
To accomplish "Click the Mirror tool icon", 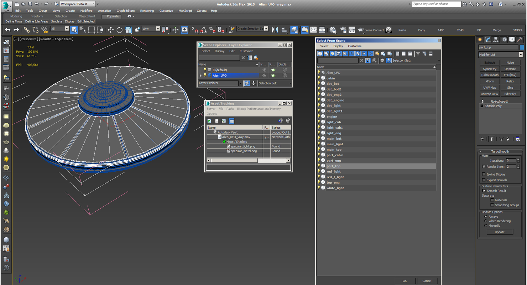I will 275,30.
